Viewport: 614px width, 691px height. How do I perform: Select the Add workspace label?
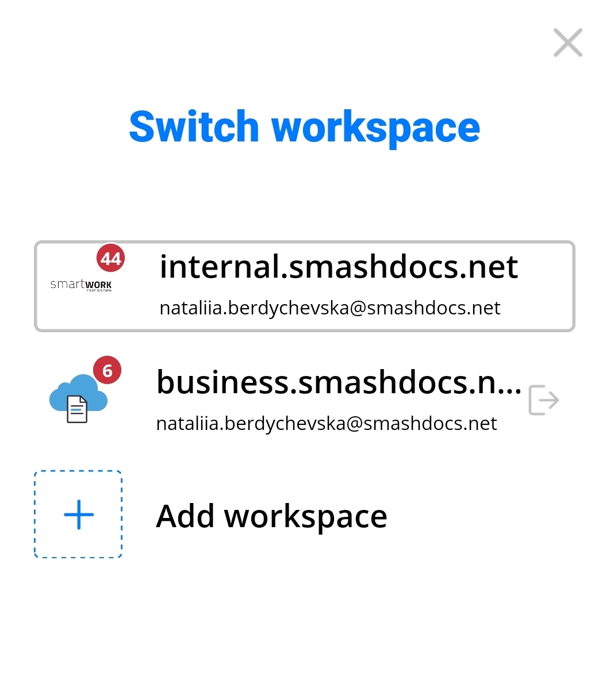click(x=271, y=516)
